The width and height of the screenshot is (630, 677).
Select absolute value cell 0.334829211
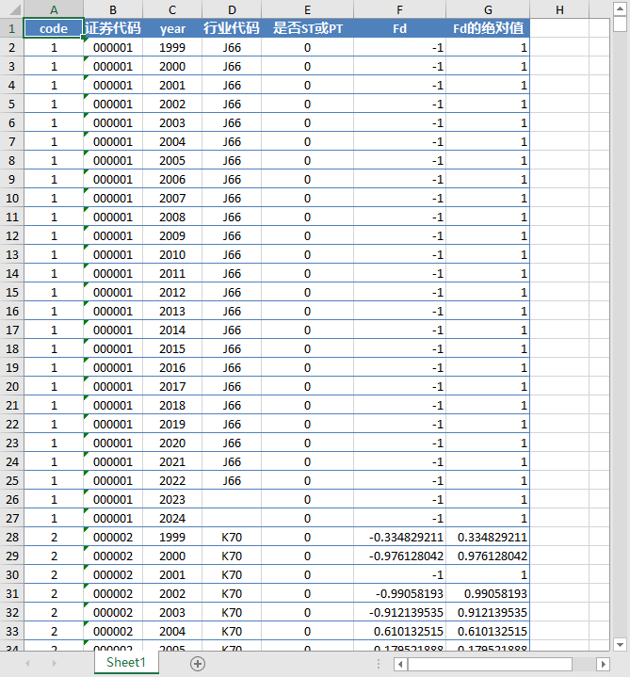point(488,537)
